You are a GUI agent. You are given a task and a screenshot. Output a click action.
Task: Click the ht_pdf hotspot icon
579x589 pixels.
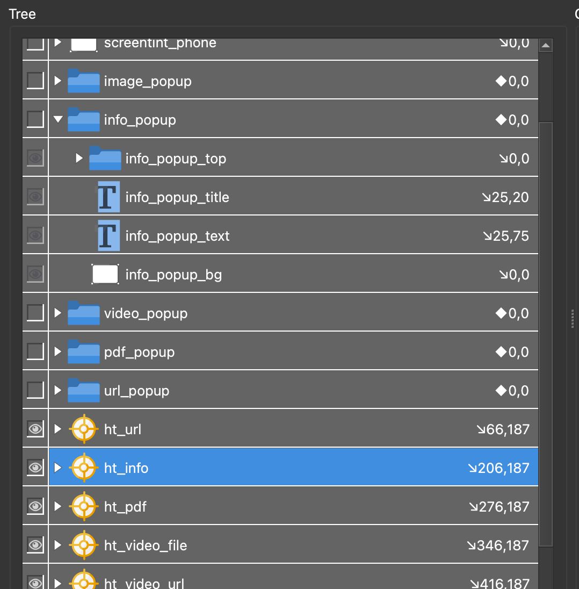coord(84,506)
